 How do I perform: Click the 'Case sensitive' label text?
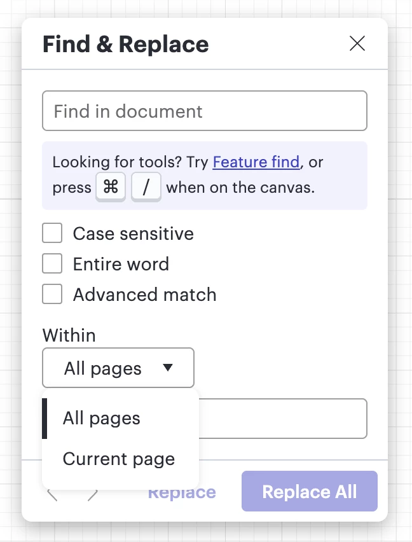point(133,233)
